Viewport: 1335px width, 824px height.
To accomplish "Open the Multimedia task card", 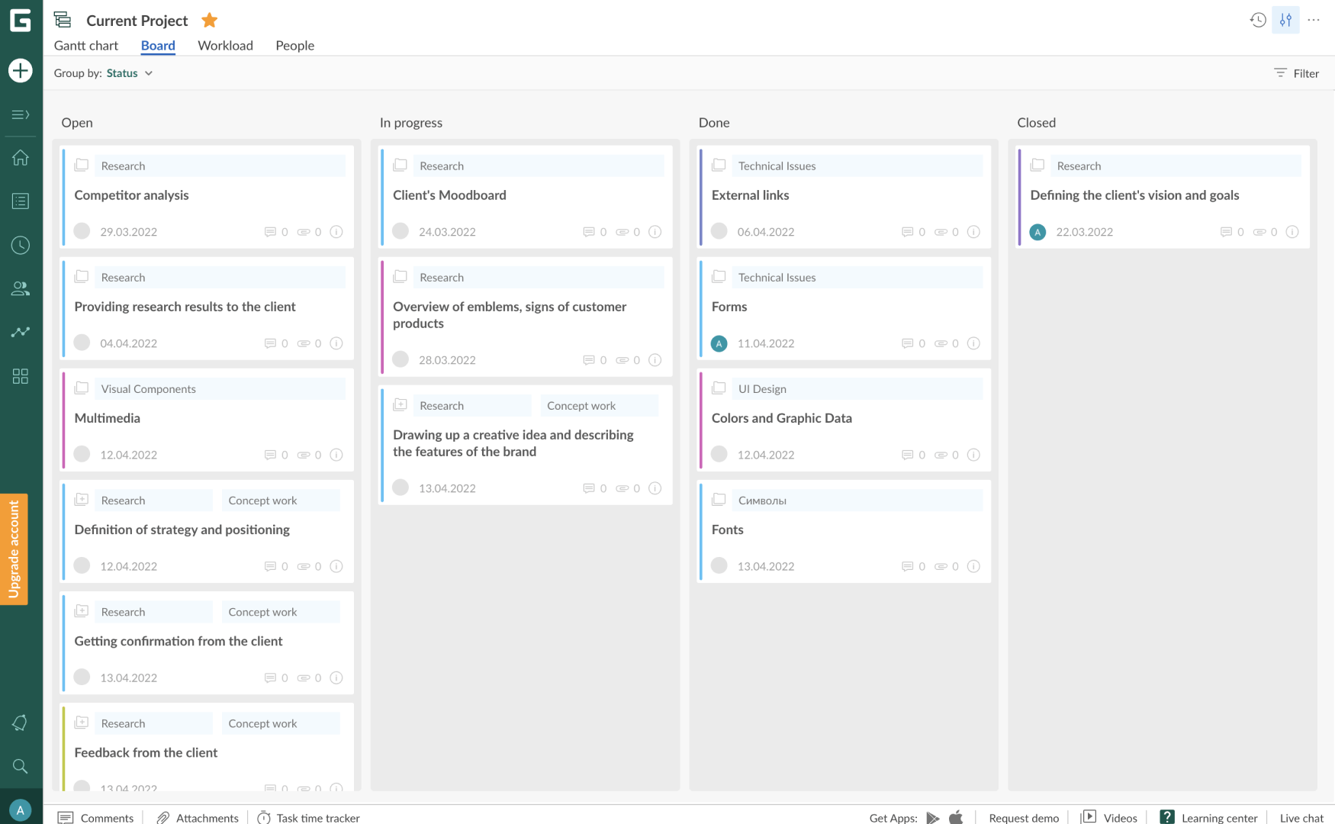I will tap(207, 420).
